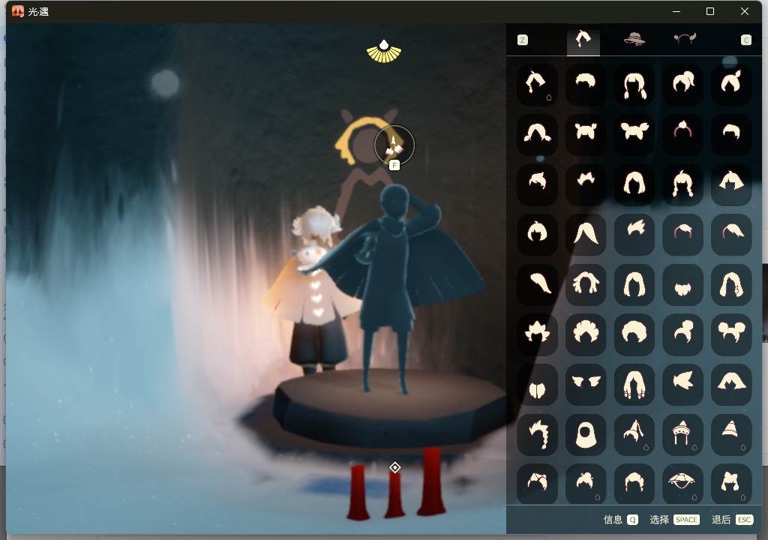Select side-braid hairstyle in row one, first column
Screen dimensions: 768x540
coord(537,84)
